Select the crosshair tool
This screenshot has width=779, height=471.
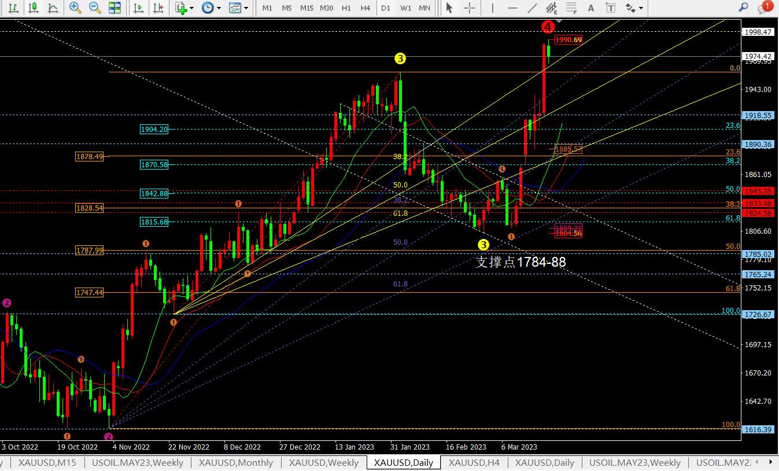tap(469, 8)
